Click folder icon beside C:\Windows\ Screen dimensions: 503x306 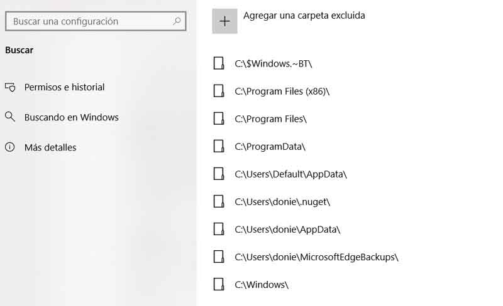click(219, 284)
